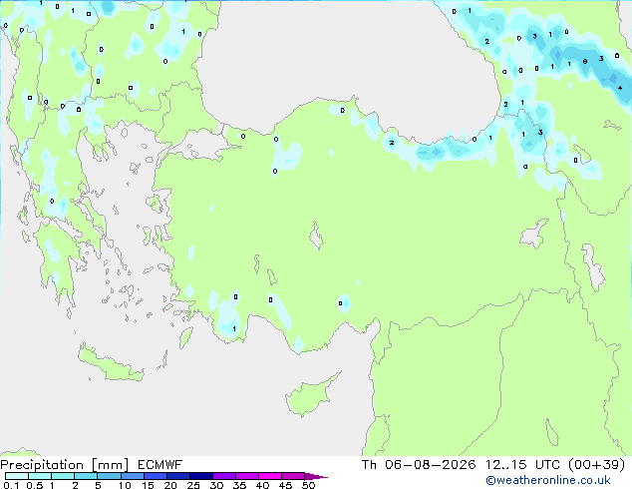
Task: Click the legend label '35'
Action: pos(239,485)
